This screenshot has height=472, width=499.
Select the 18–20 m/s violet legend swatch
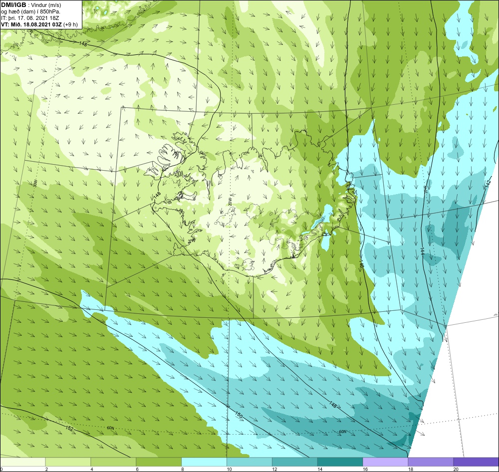coord(431,462)
